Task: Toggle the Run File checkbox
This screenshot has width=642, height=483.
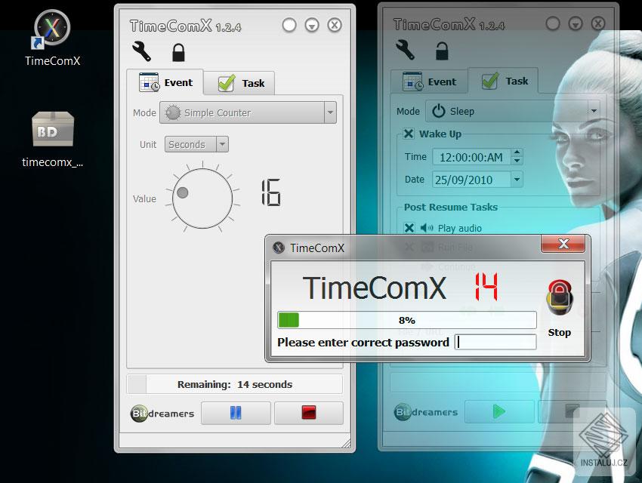Action: click(x=409, y=247)
